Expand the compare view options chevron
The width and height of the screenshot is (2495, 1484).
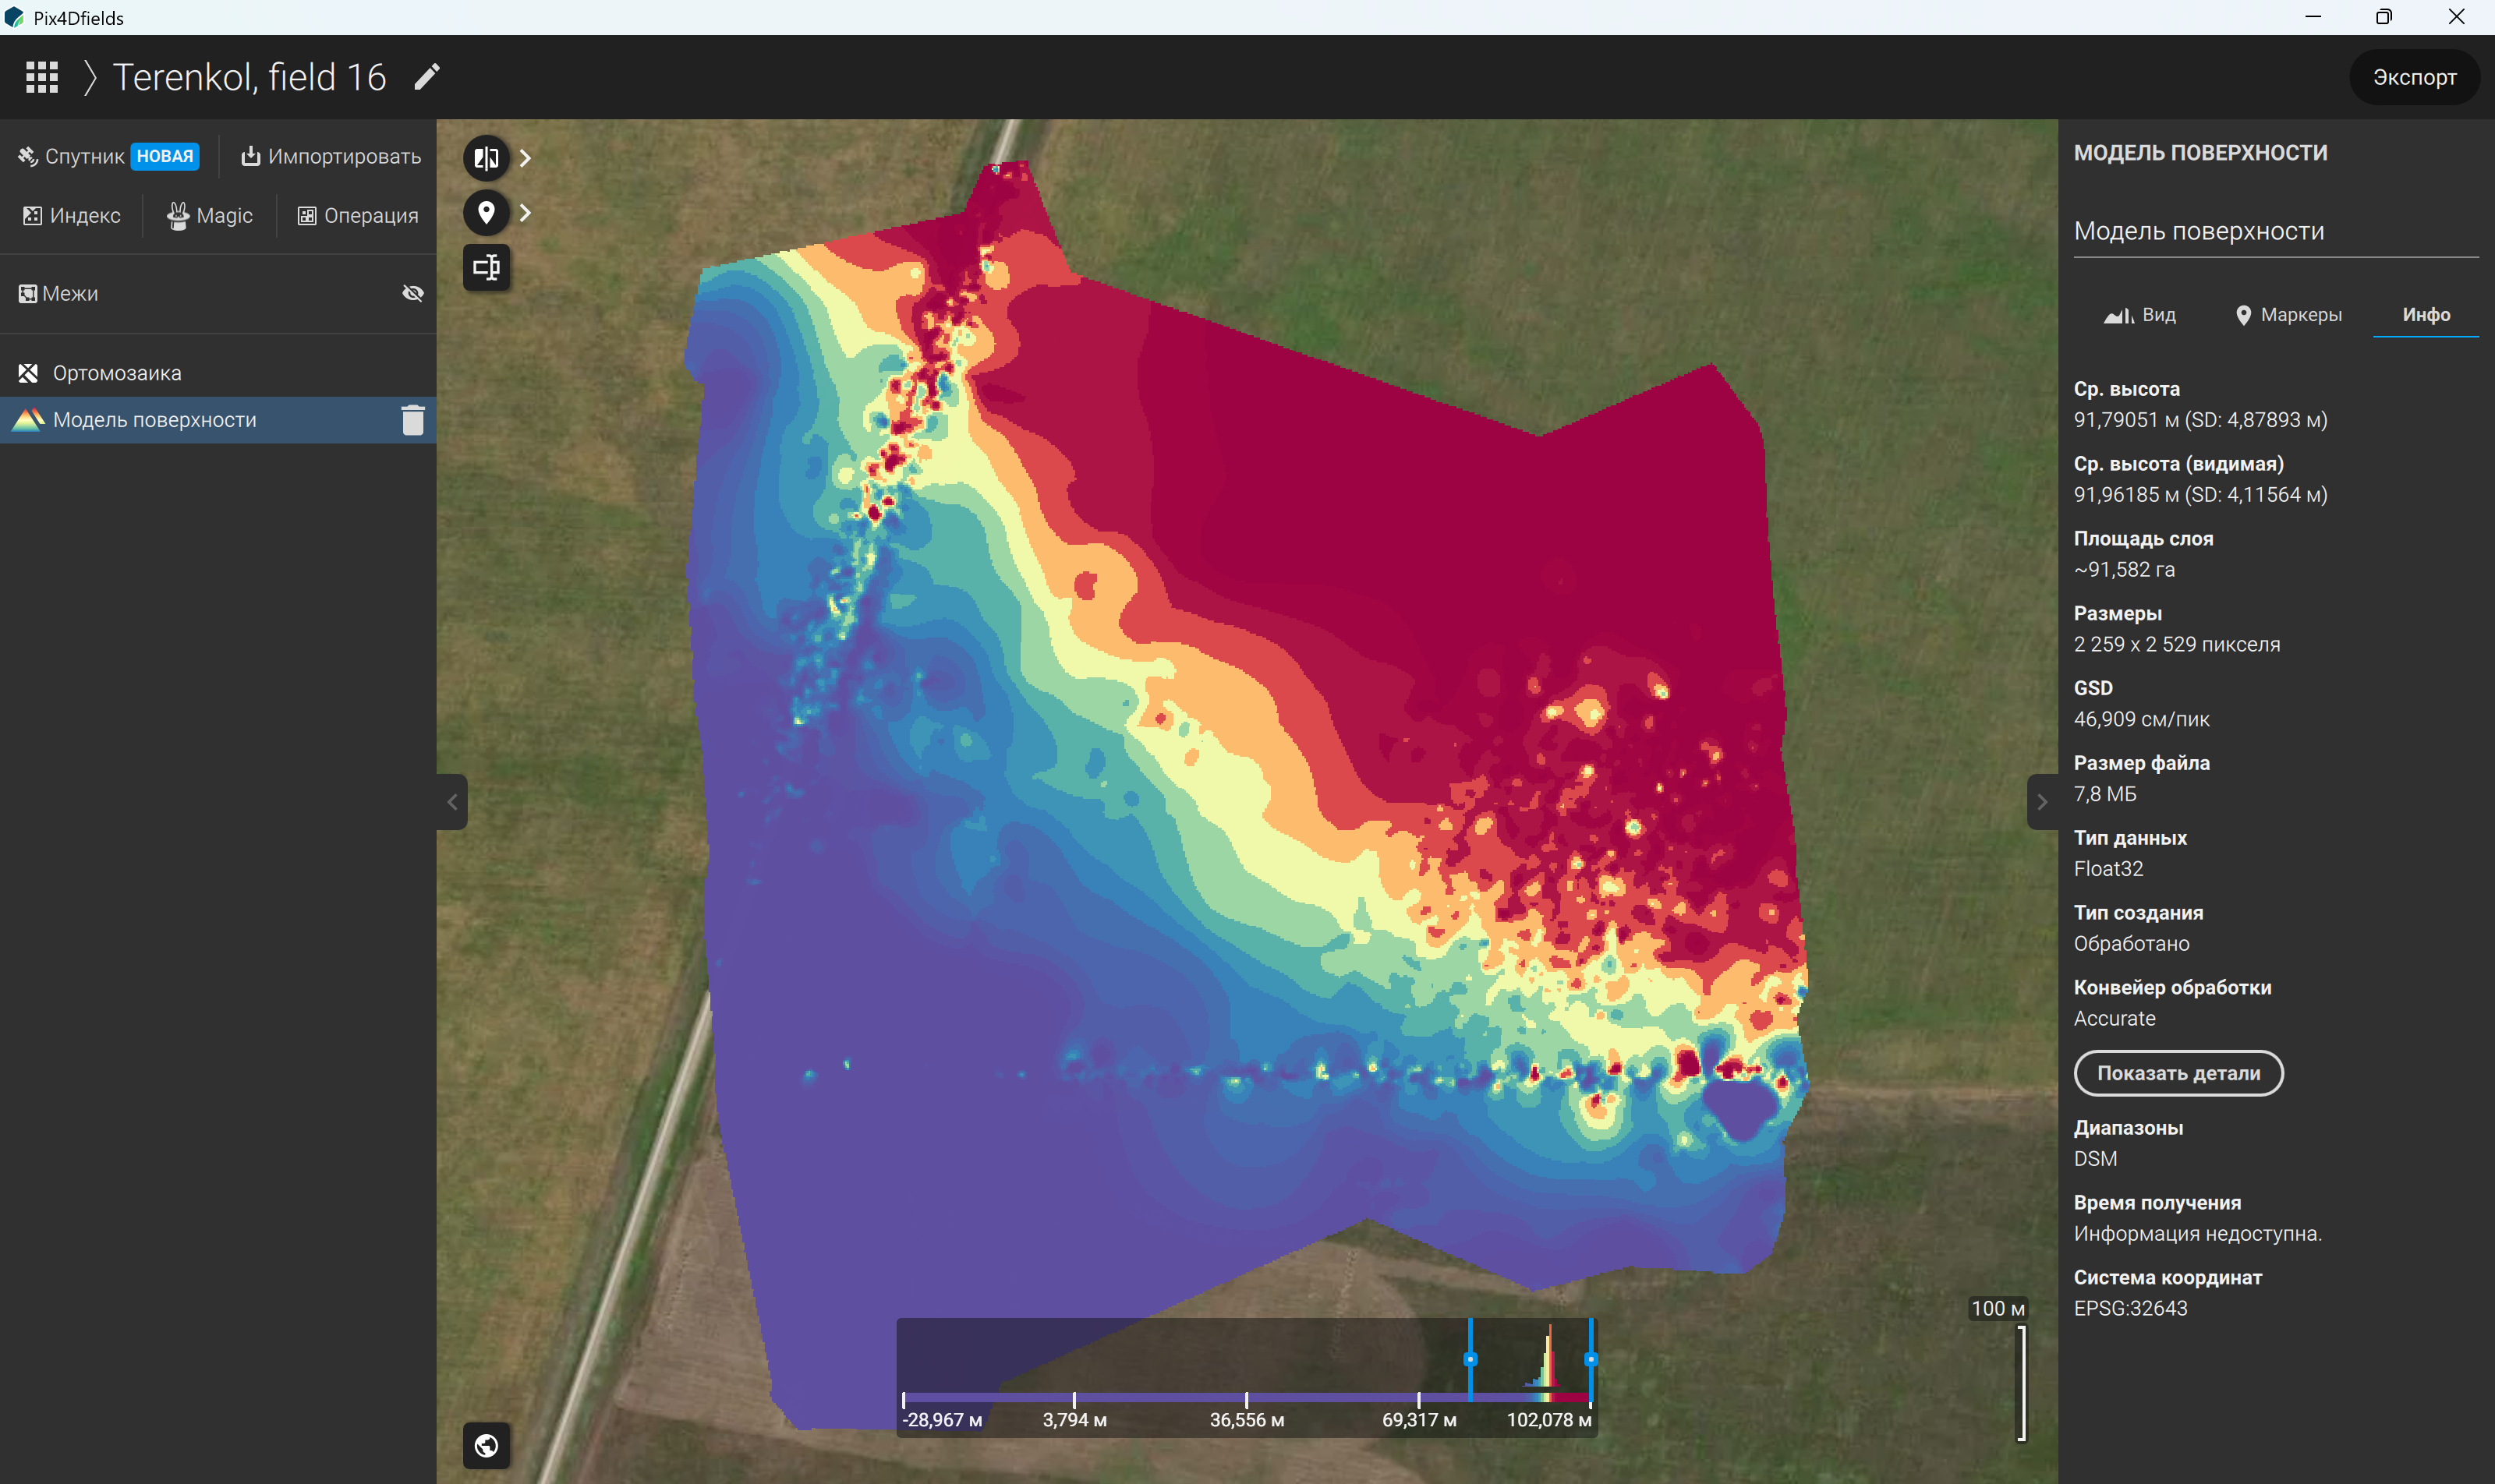pos(526,158)
